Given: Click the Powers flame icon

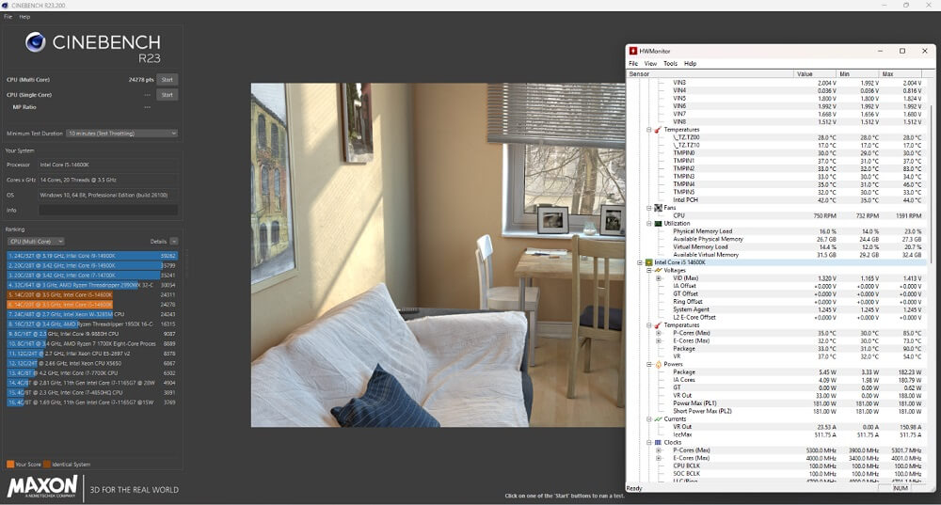Looking at the screenshot, I should click(x=657, y=364).
